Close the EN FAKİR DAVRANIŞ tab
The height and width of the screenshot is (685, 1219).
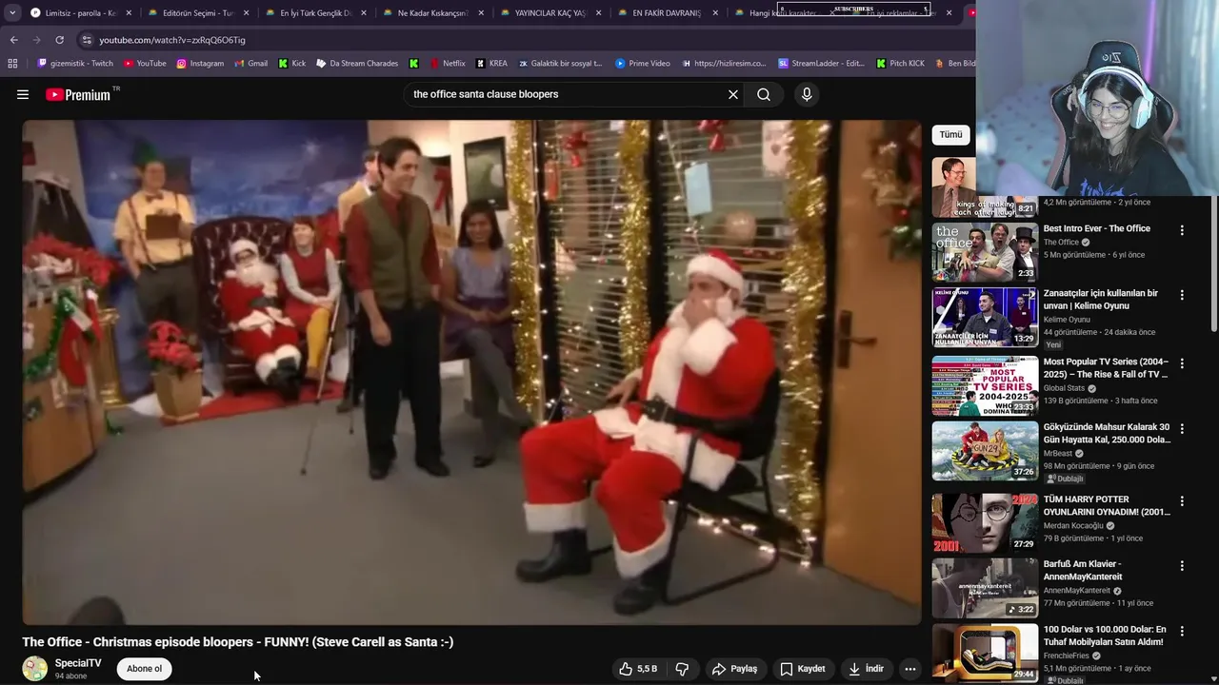(x=714, y=13)
